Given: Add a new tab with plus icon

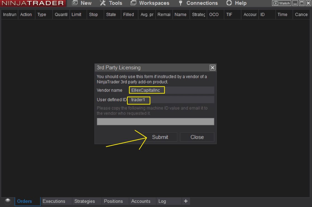Looking at the screenshot, I should coord(186,201).
